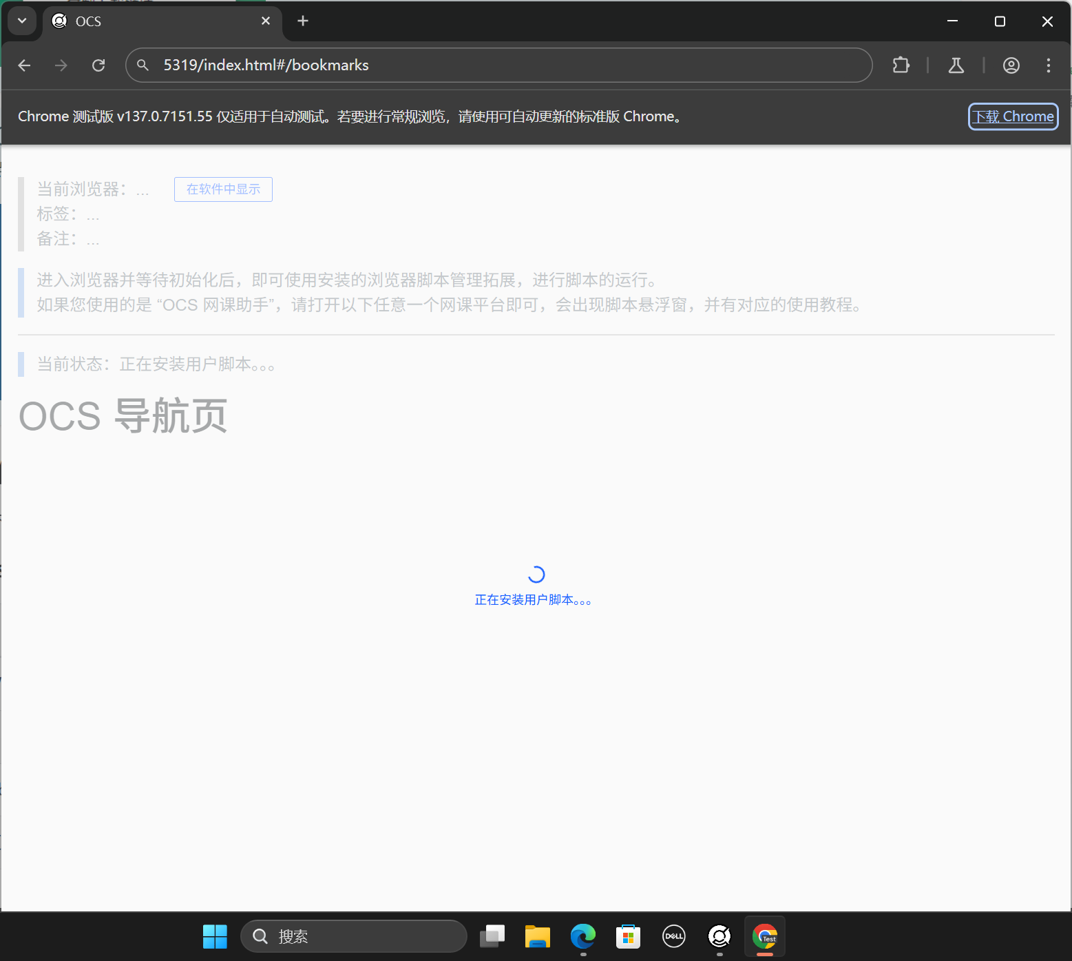
Task: Click the 进入浏览器并等待初始化后 instruction line
Action: pos(347,280)
